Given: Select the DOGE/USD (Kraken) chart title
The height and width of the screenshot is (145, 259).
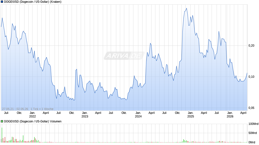Looking at the screenshot, I should tap(33, 2).
